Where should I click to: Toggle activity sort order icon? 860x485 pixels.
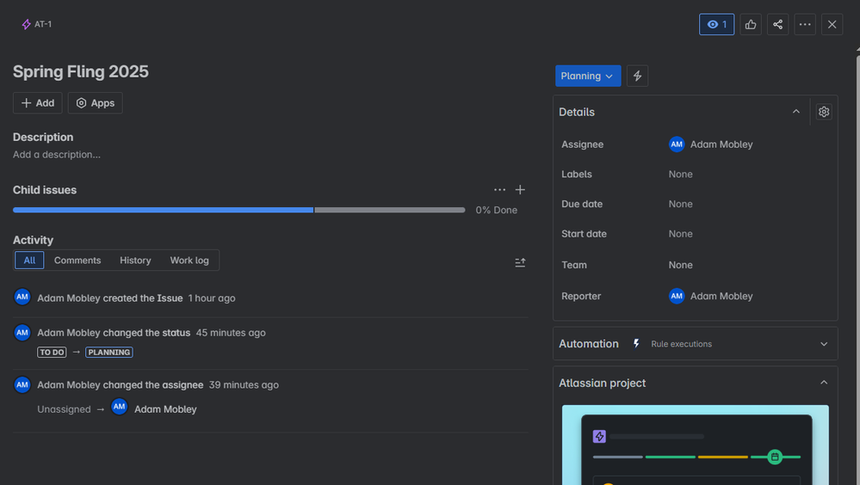520,262
